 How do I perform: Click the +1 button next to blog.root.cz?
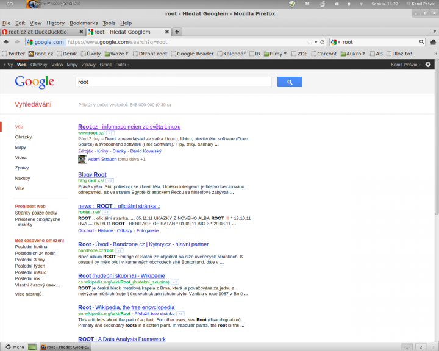[x=110, y=181]
